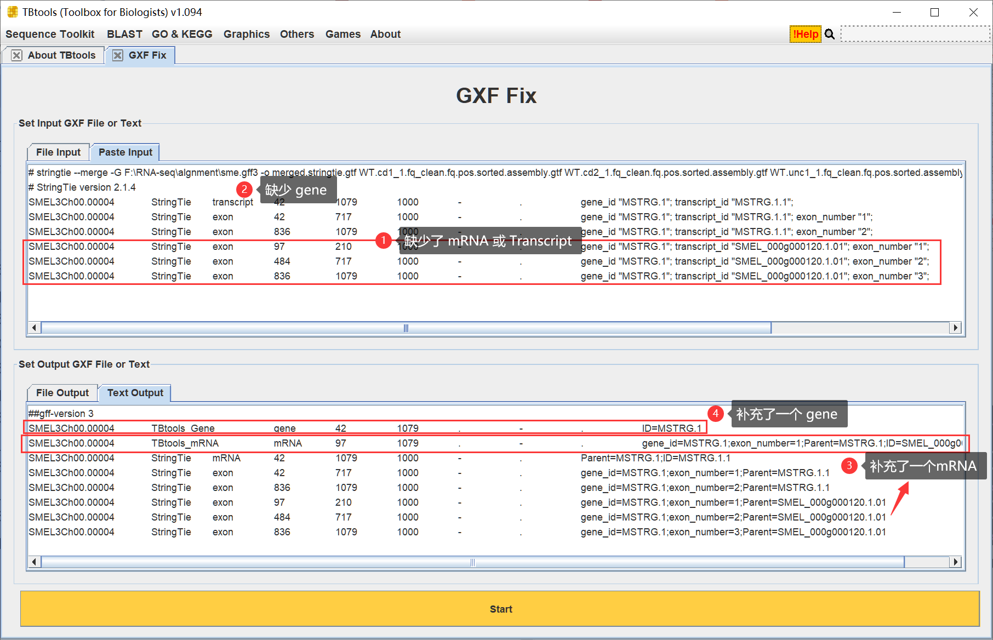Click the Start button
993x640 pixels.
tap(500, 608)
